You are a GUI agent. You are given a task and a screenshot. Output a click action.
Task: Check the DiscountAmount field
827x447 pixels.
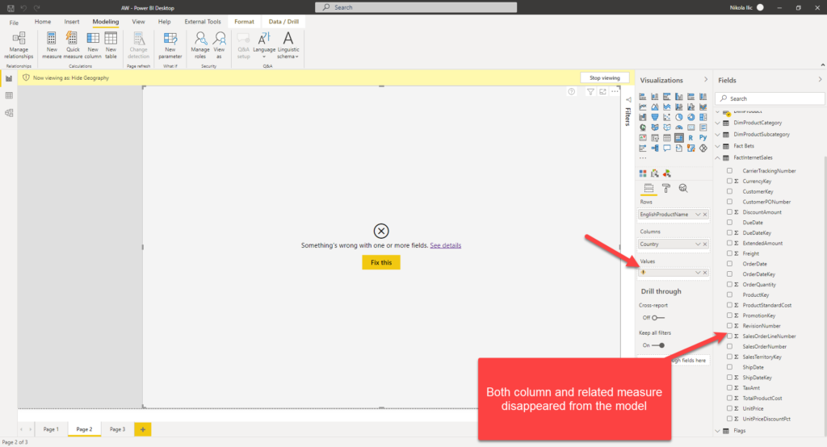tap(729, 212)
